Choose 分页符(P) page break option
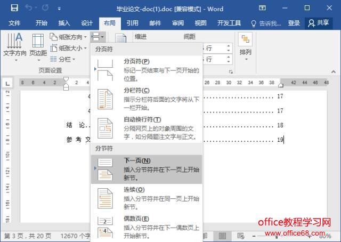The height and width of the screenshot is (242, 341). click(x=147, y=70)
